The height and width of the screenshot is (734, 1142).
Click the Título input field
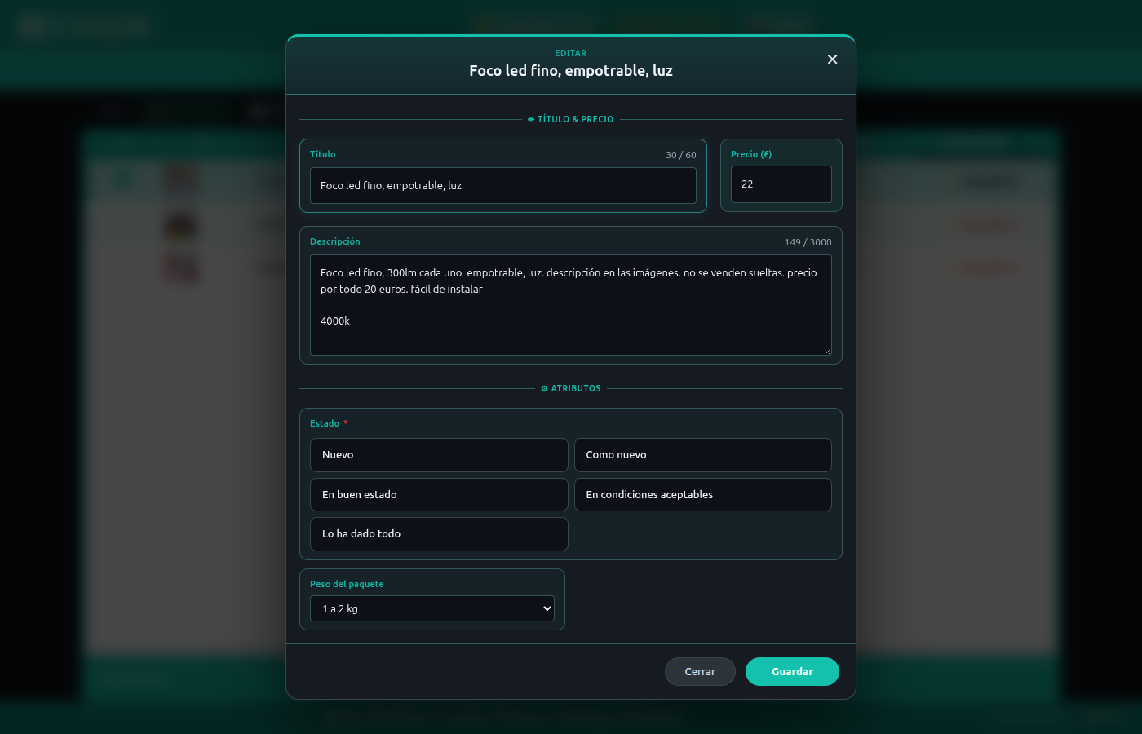click(x=503, y=185)
